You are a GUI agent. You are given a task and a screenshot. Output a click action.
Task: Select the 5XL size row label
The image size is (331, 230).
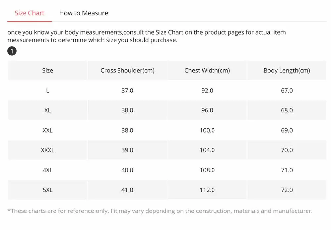click(48, 190)
